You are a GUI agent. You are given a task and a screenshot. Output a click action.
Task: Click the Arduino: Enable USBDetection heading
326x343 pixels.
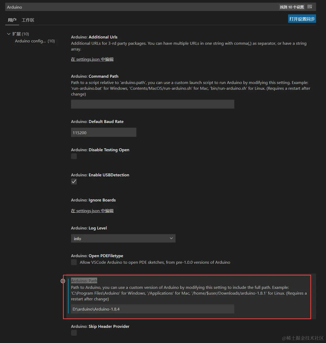click(100, 175)
